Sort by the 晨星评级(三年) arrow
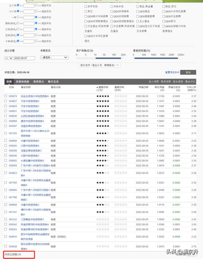 [97, 87]
